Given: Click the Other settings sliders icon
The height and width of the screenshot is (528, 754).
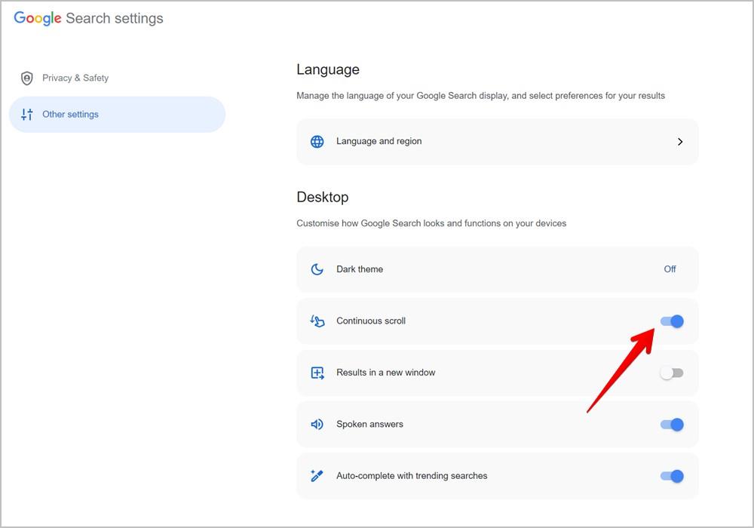Looking at the screenshot, I should coord(27,115).
